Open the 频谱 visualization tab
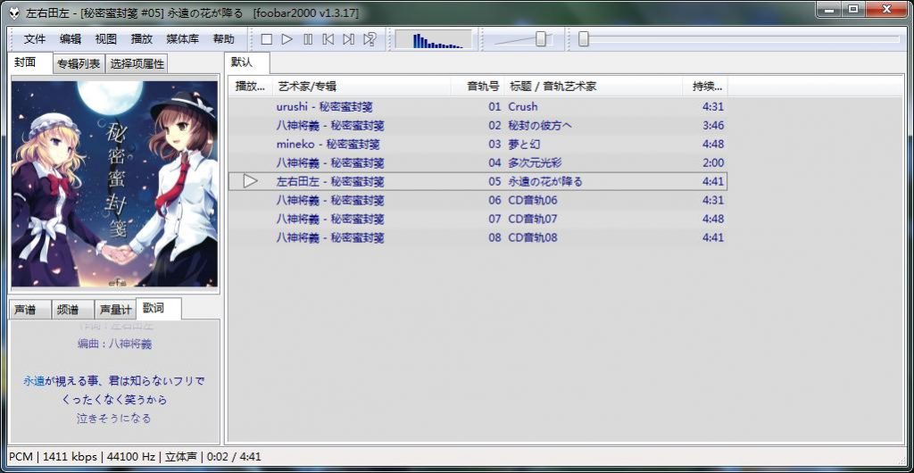The width and height of the screenshot is (914, 473). pyautogui.click(x=73, y=310)
